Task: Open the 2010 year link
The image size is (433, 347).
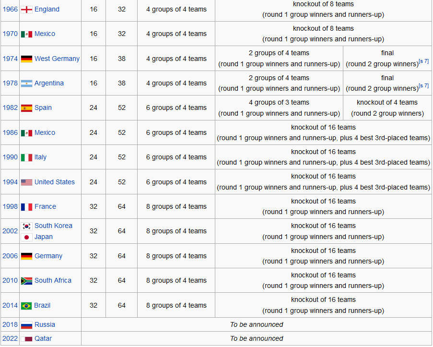Action: (x=10, y=280)
